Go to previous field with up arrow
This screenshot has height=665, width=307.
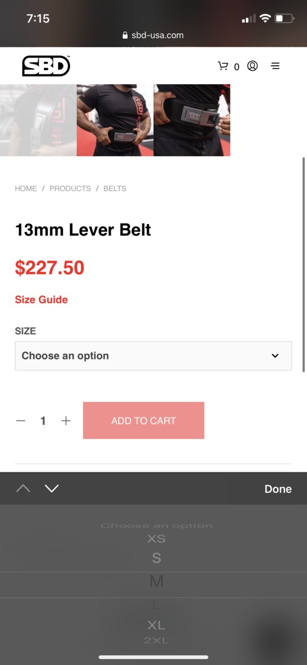click(23, 488)
